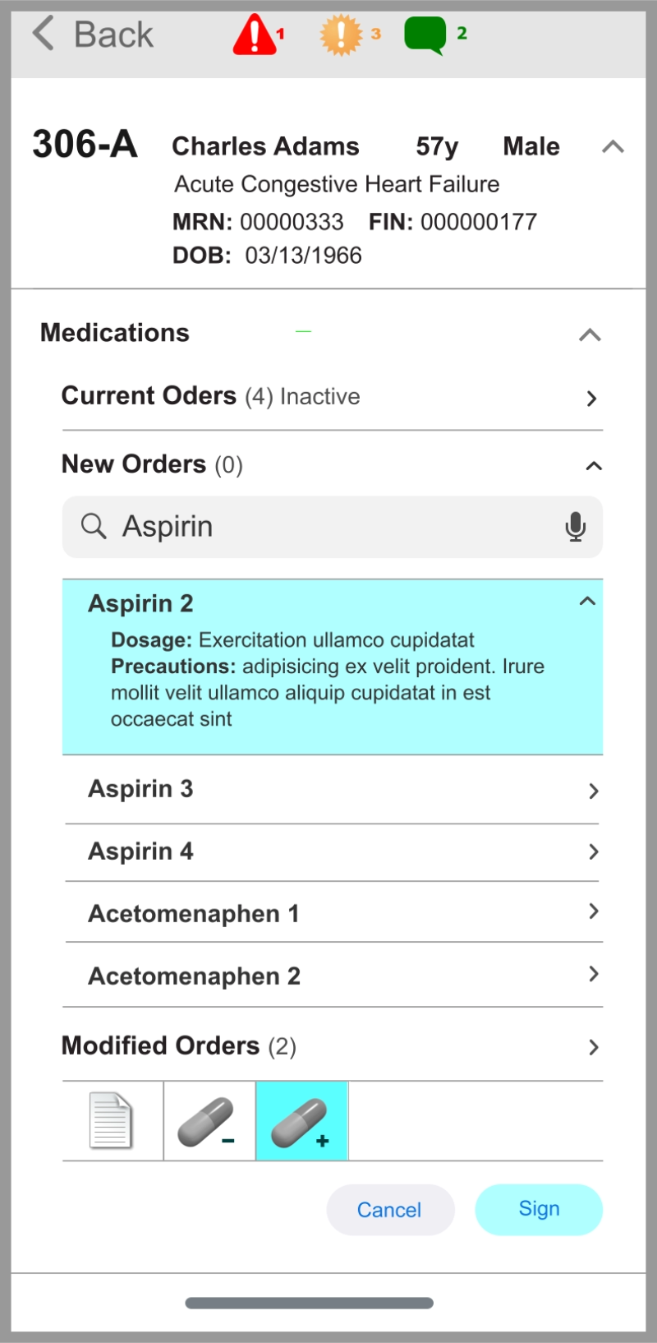
Task: Expand the Aspirin 3 result
Action: [593, 791]
